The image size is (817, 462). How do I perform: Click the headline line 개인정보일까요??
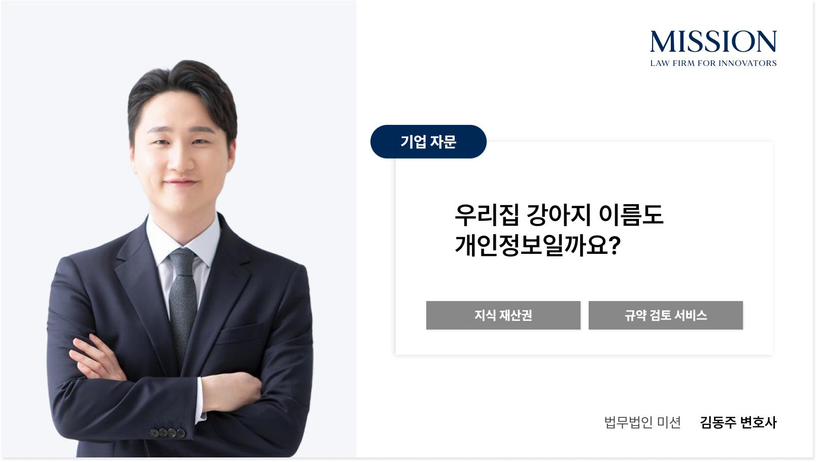537,245
